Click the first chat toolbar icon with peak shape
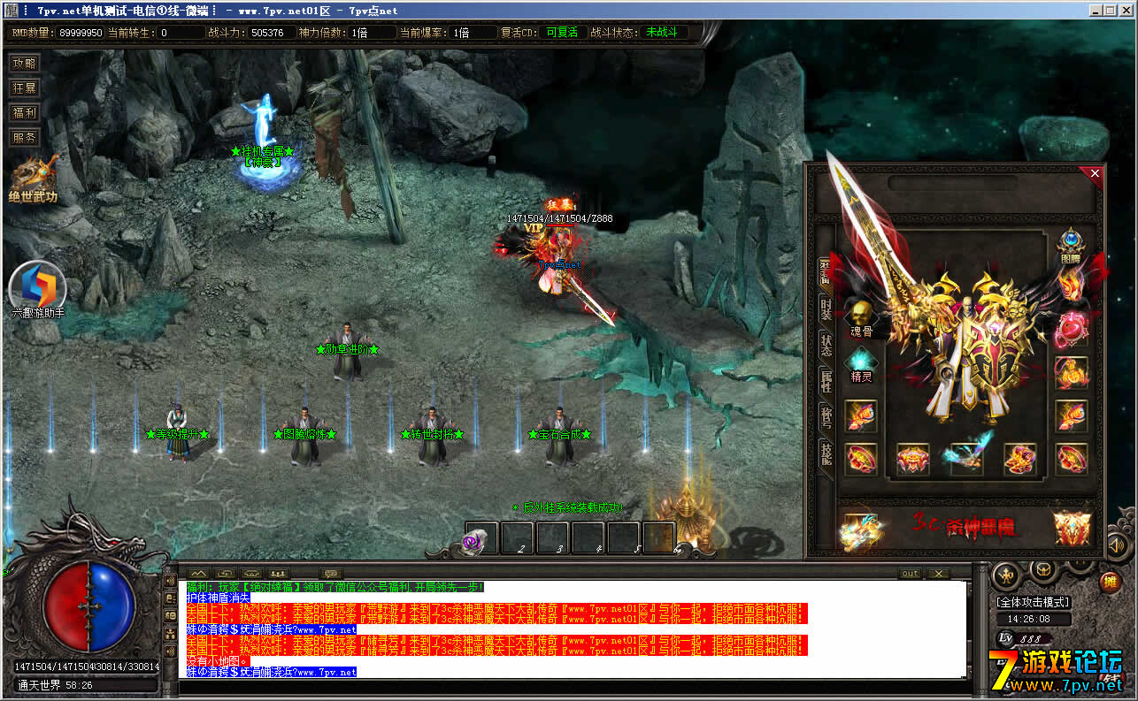This screenshot has width=1138, height=701. 197,574
